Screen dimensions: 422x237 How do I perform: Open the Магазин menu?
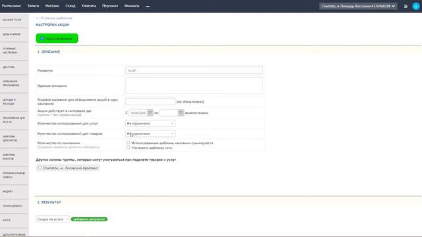click(52, 6)
